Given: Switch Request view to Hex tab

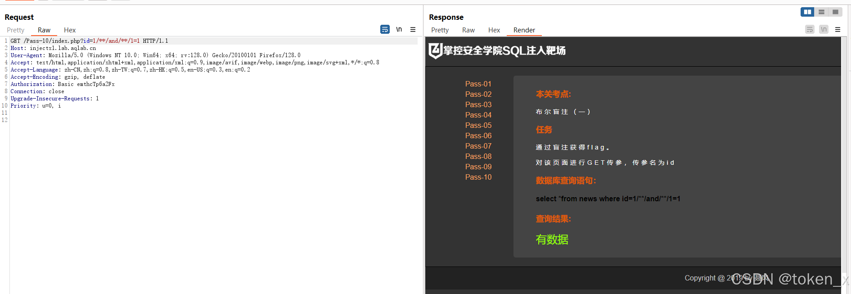Looking at the screenshot, I should pos(70,30).
